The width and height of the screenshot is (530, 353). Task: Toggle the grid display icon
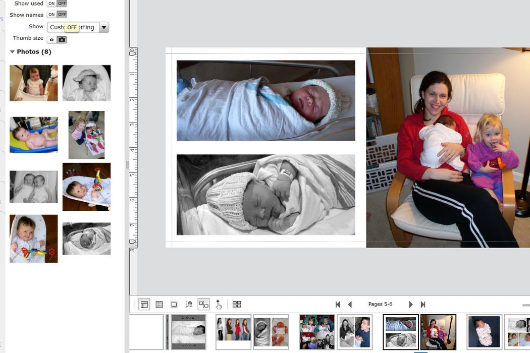click(x=159, y=304)
